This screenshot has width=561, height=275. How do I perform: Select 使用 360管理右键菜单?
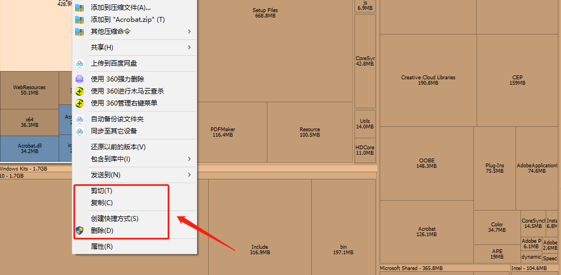click(x=135, y=103)
